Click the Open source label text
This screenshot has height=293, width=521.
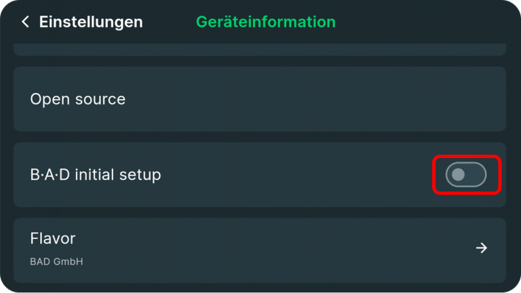tap(77, 99)
